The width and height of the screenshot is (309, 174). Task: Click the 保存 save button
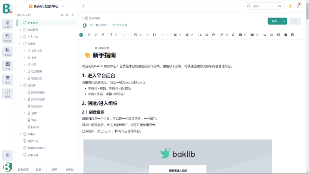[x=274, y=21]
